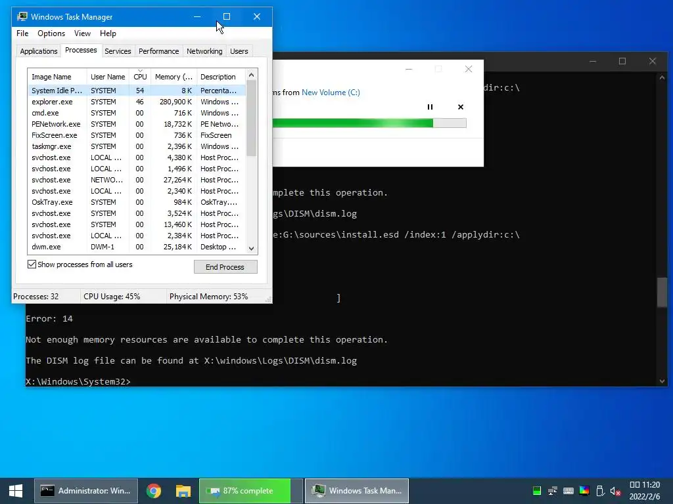Open the Options menu in Task Manager
Image resolution: width=673 pixels, height=504 pixels.
click(x=51, y=33)
